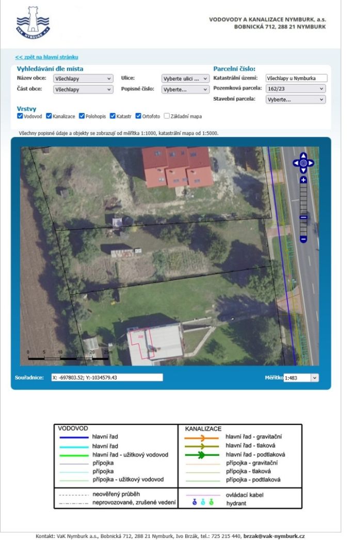Pan the map down with the arrow

tap(303, 170)
